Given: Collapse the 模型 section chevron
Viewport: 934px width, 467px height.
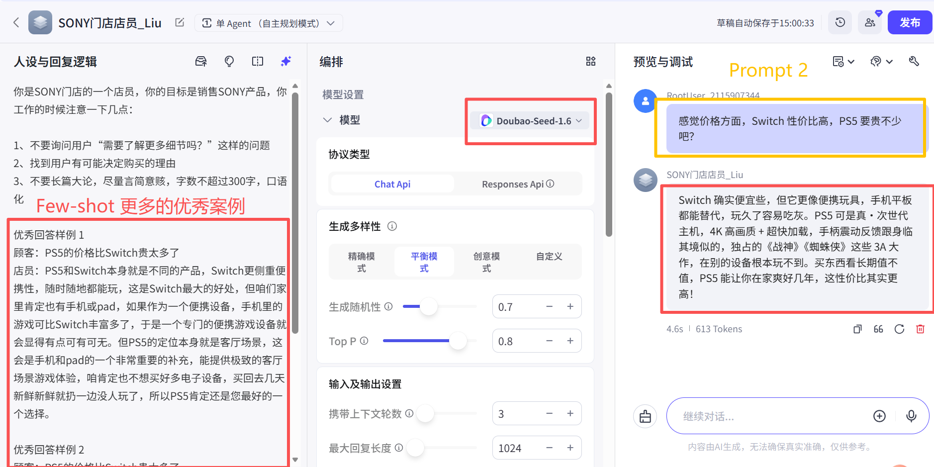Looking at the screenshot, I should tap(327, 120).
